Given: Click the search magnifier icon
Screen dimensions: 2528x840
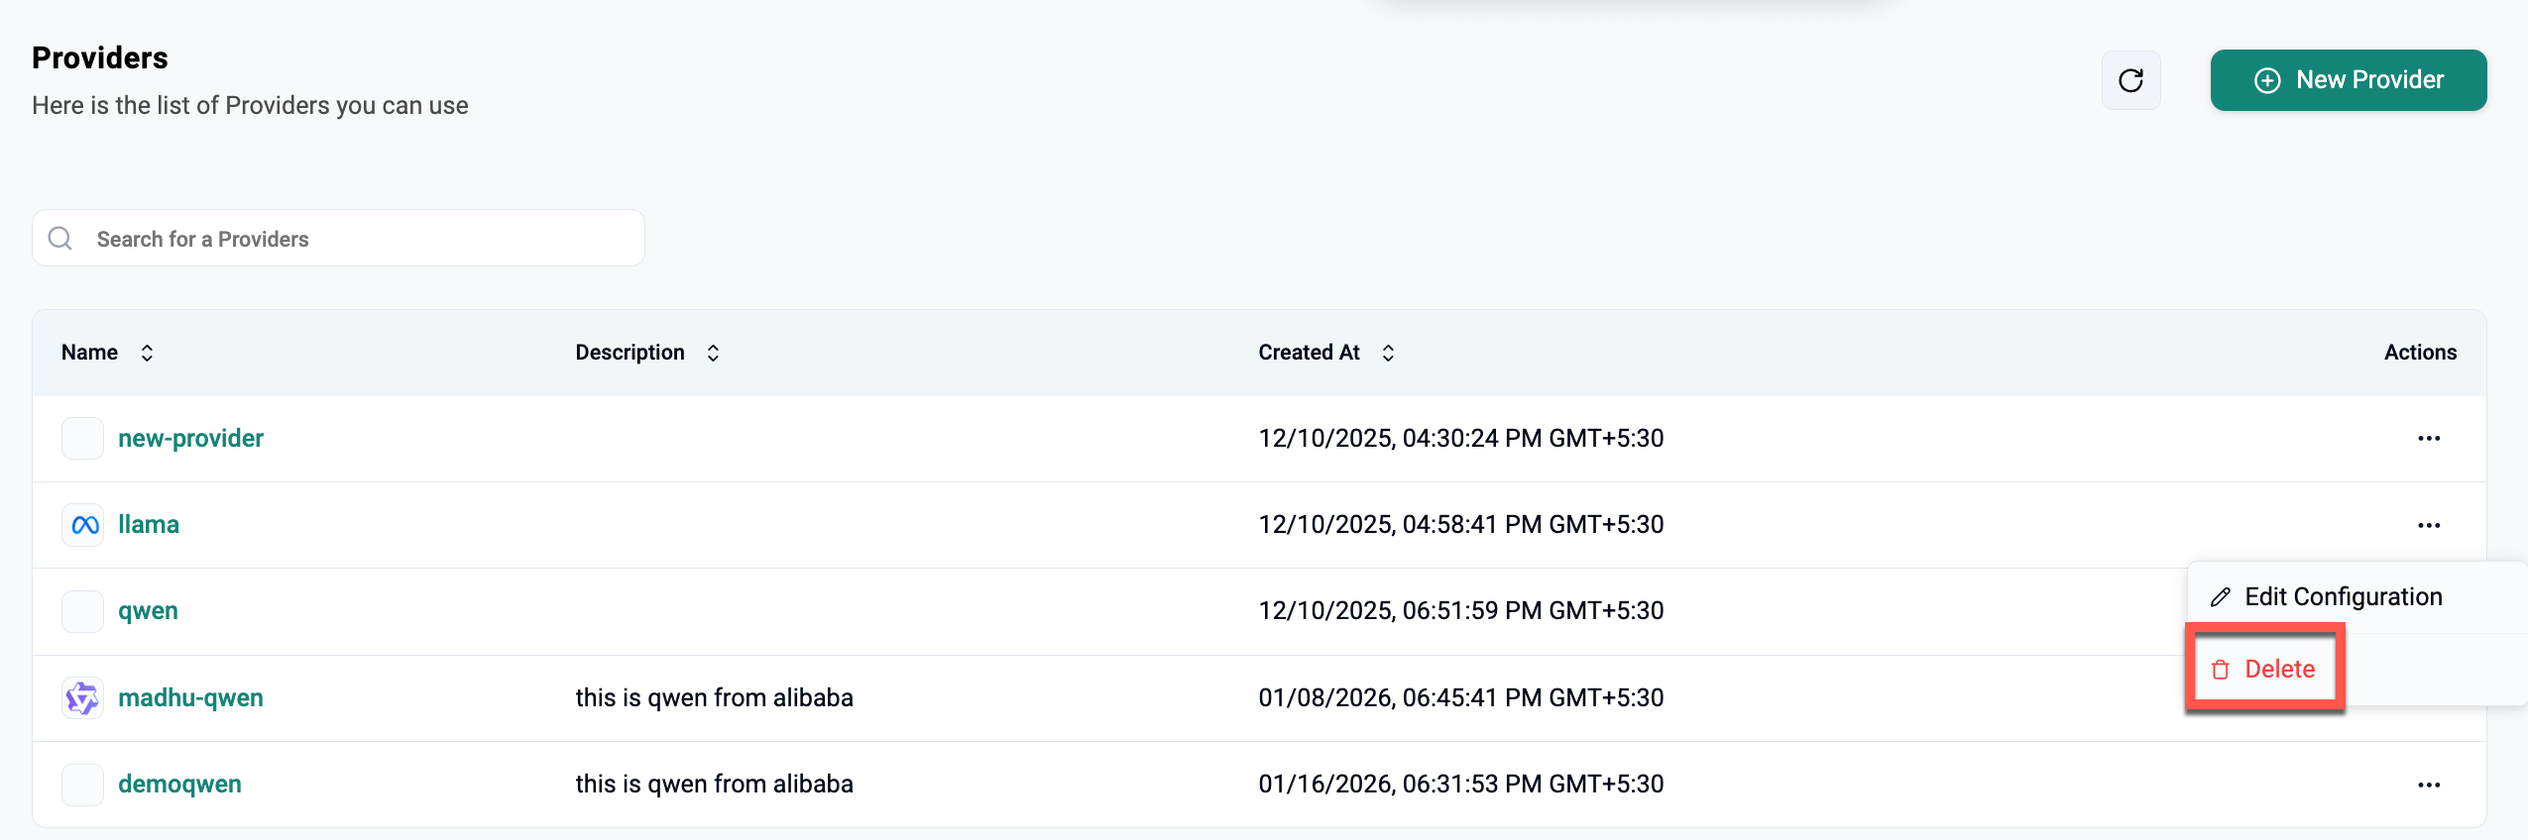Looking at the screenshot, I should pyautogui.click(x=60, y=239).
